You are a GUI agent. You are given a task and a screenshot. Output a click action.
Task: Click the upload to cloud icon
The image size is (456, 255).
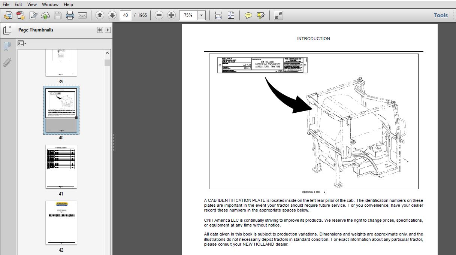45,15
